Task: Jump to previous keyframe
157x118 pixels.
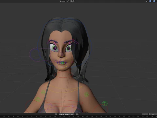Action: pyautogui.click(x=62, y=114)
